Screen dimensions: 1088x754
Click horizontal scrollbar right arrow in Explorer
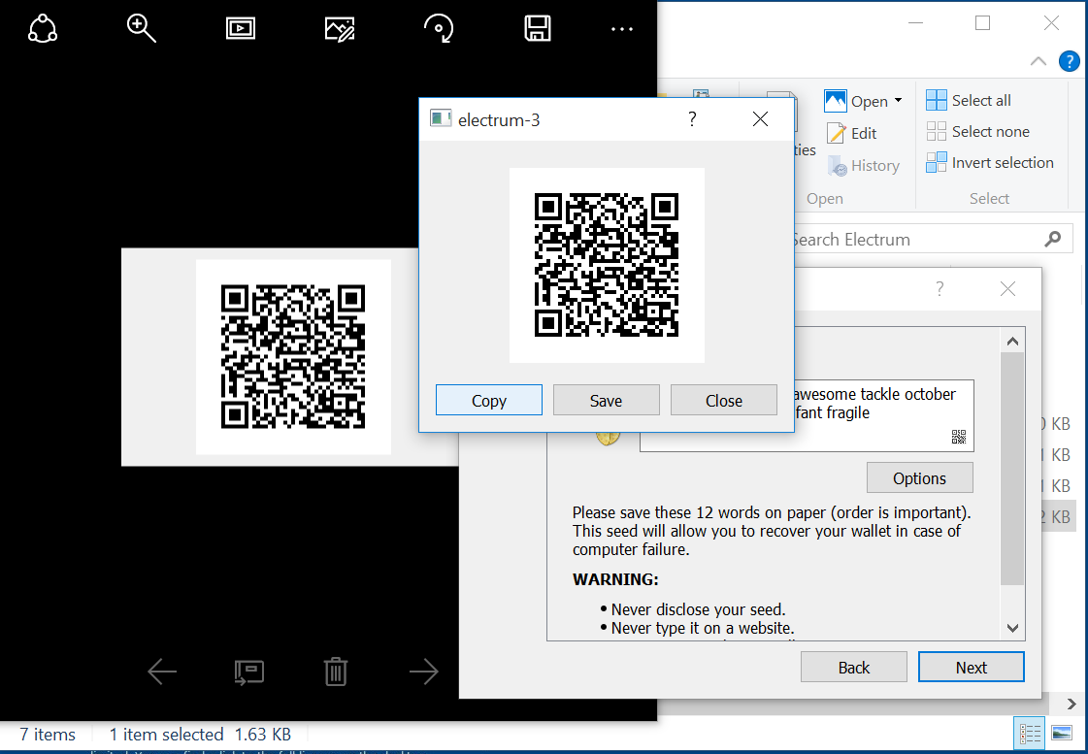click(1072, 705)
